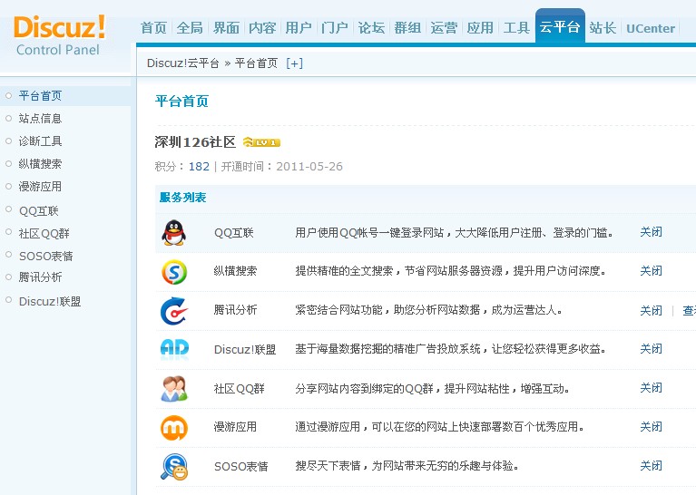This screenshot has height=495, width=696.
Task: Click the 漫游应用 service description text
Action: 439,427
